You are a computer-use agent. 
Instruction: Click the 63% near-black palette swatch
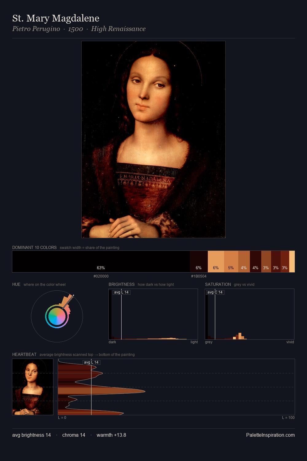[101, 262]
